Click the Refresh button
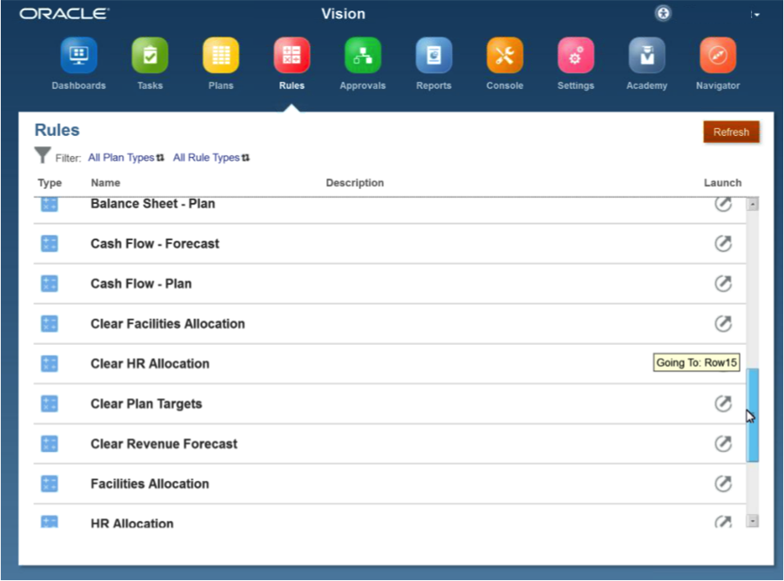Screen dimensions: 784x581 pyautogui.click(x=731, y=132)
